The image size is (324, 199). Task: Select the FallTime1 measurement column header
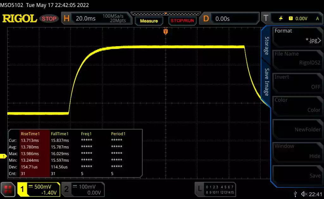tap(59, 134)
